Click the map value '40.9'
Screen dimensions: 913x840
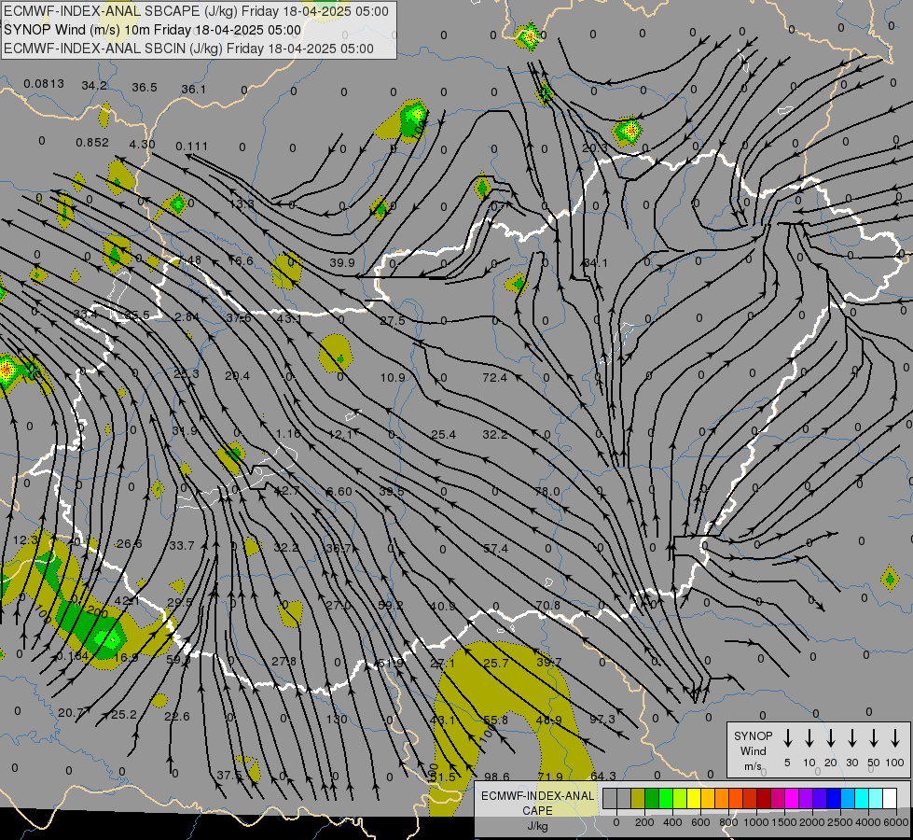[x=443, y=607]
